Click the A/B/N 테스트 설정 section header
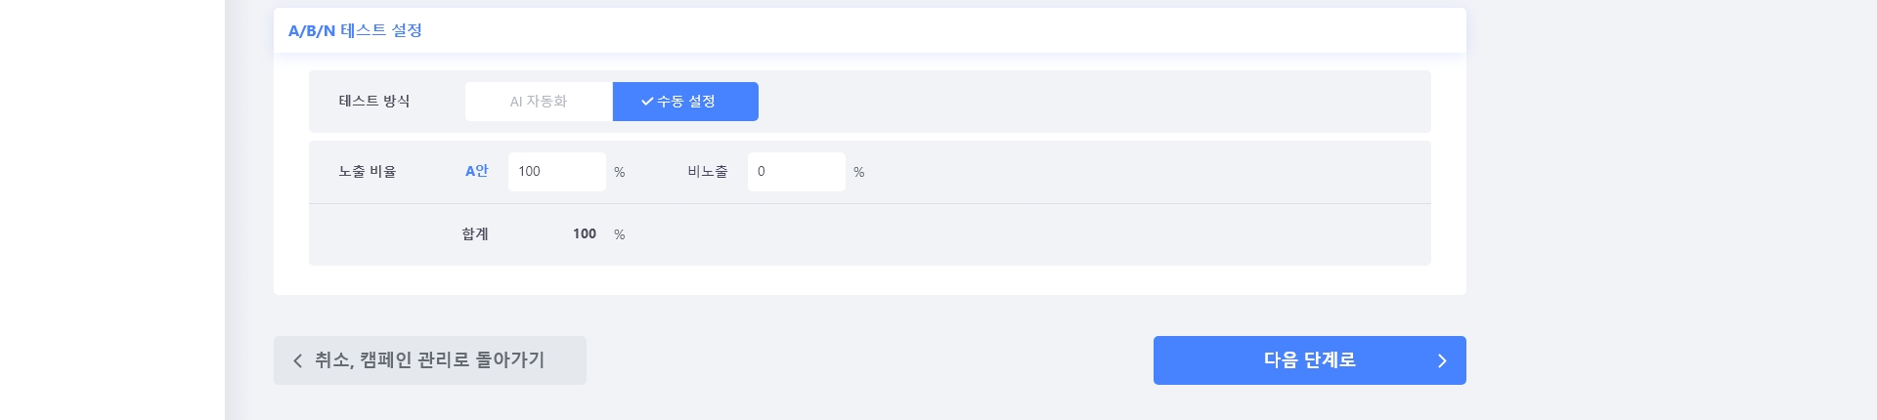Screen dimensions: 1877x420 coord(355,30)
